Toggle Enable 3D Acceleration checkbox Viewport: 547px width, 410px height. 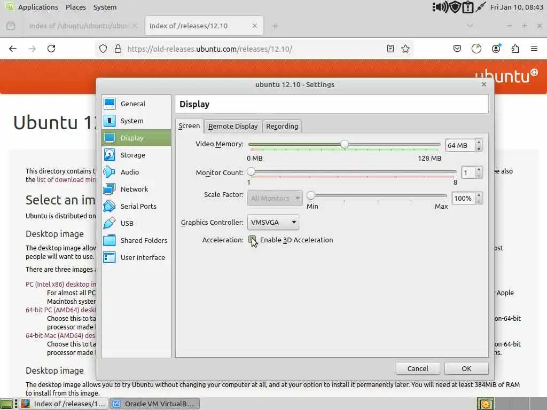252,240
